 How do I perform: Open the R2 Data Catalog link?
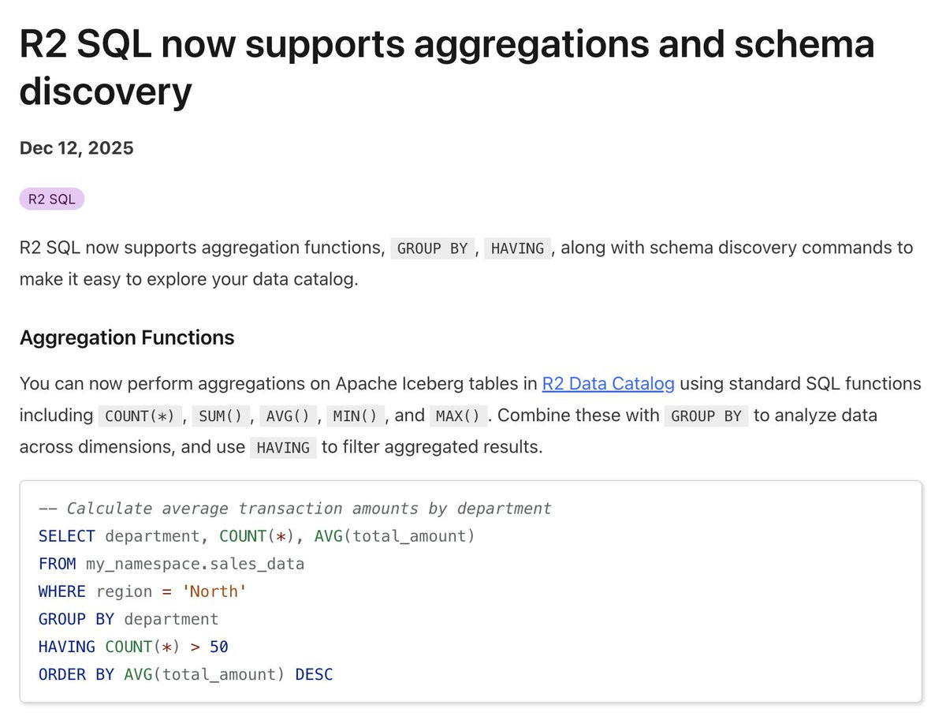608,384
